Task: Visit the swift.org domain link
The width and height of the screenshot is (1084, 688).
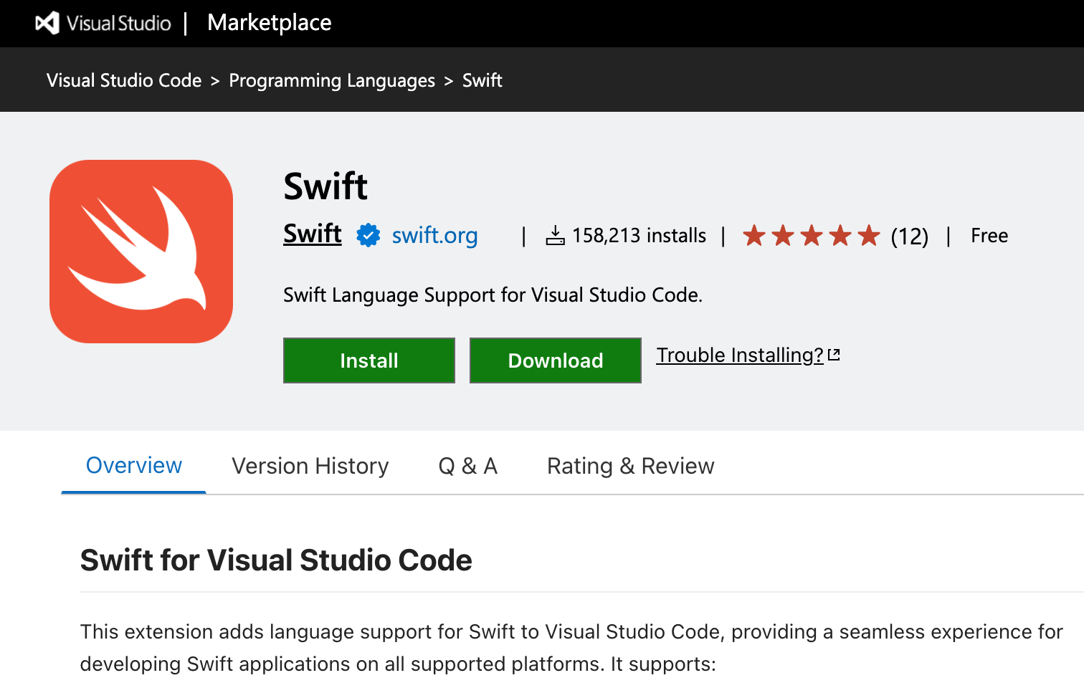Action: click(434, 235)
